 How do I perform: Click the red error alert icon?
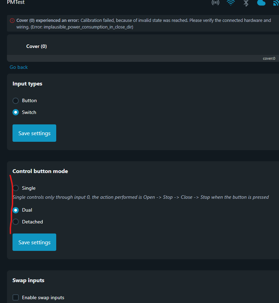pos(12,21)
